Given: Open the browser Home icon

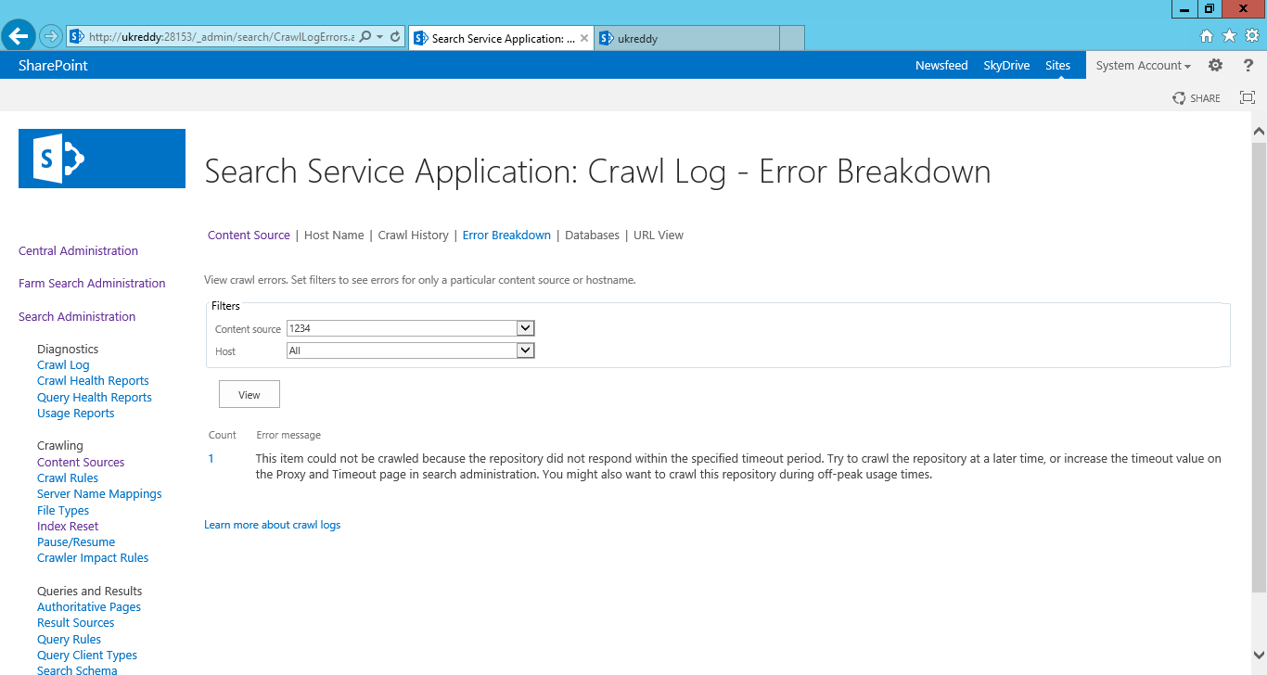Looking at the screenshot, I should tap(1207, 36).
